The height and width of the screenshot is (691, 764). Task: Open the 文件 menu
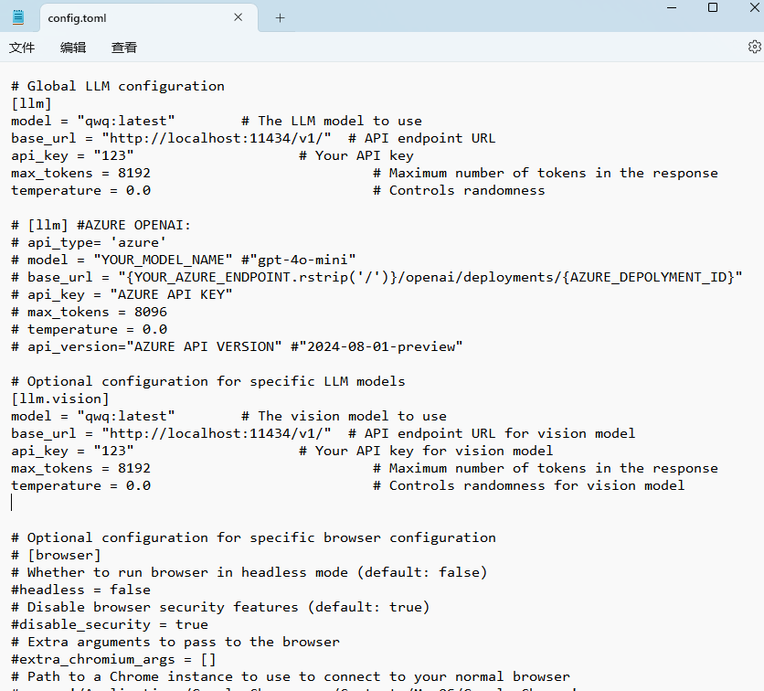(22, 48)
